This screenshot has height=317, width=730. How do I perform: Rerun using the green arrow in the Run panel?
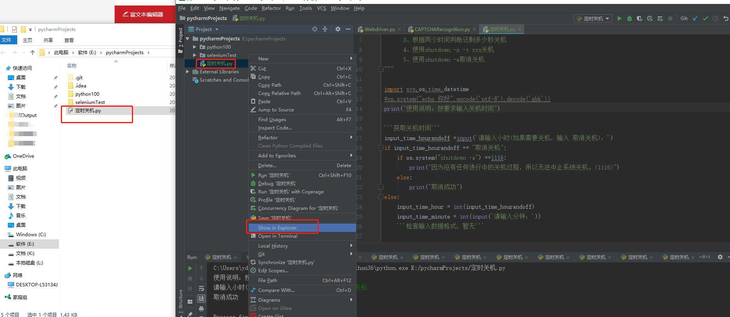(x=190, y=268)
